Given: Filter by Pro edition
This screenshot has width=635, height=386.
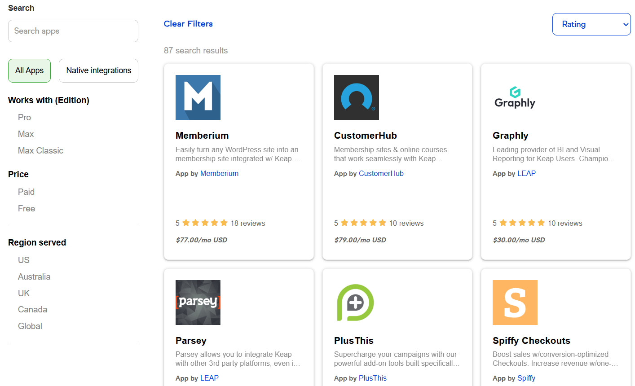Looking at the screenshot, I should pyautogui.click(x=24, y=117).
